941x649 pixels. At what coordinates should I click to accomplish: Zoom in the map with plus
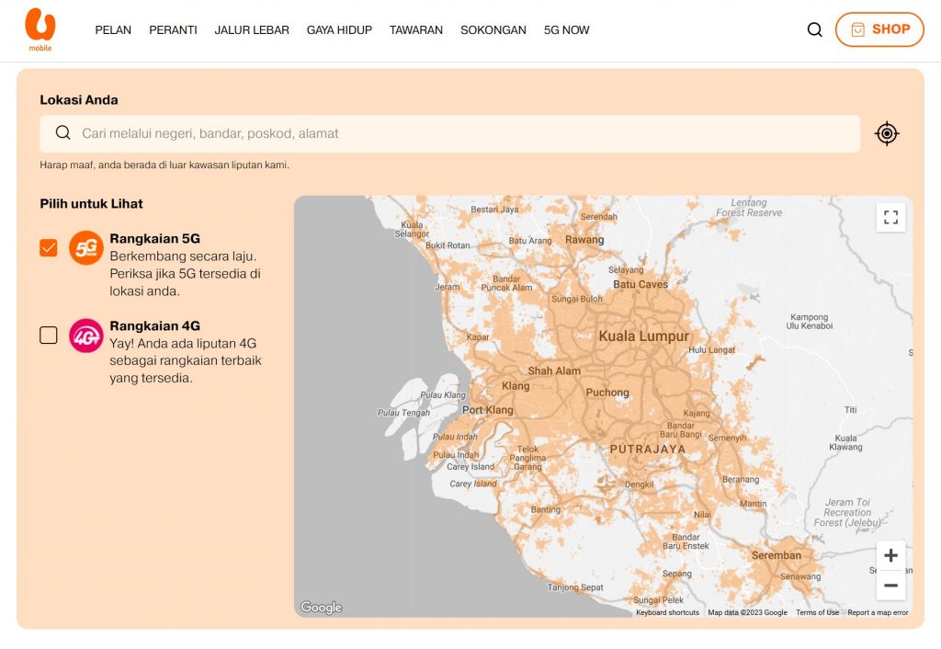pyautogui.click(x=890, y=555)
